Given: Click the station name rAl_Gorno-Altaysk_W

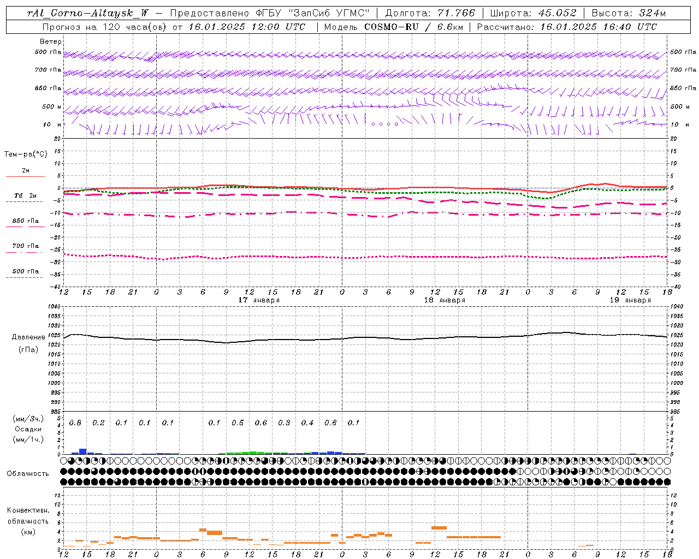Looking at the screenshot, I should [x=87, y=13].
